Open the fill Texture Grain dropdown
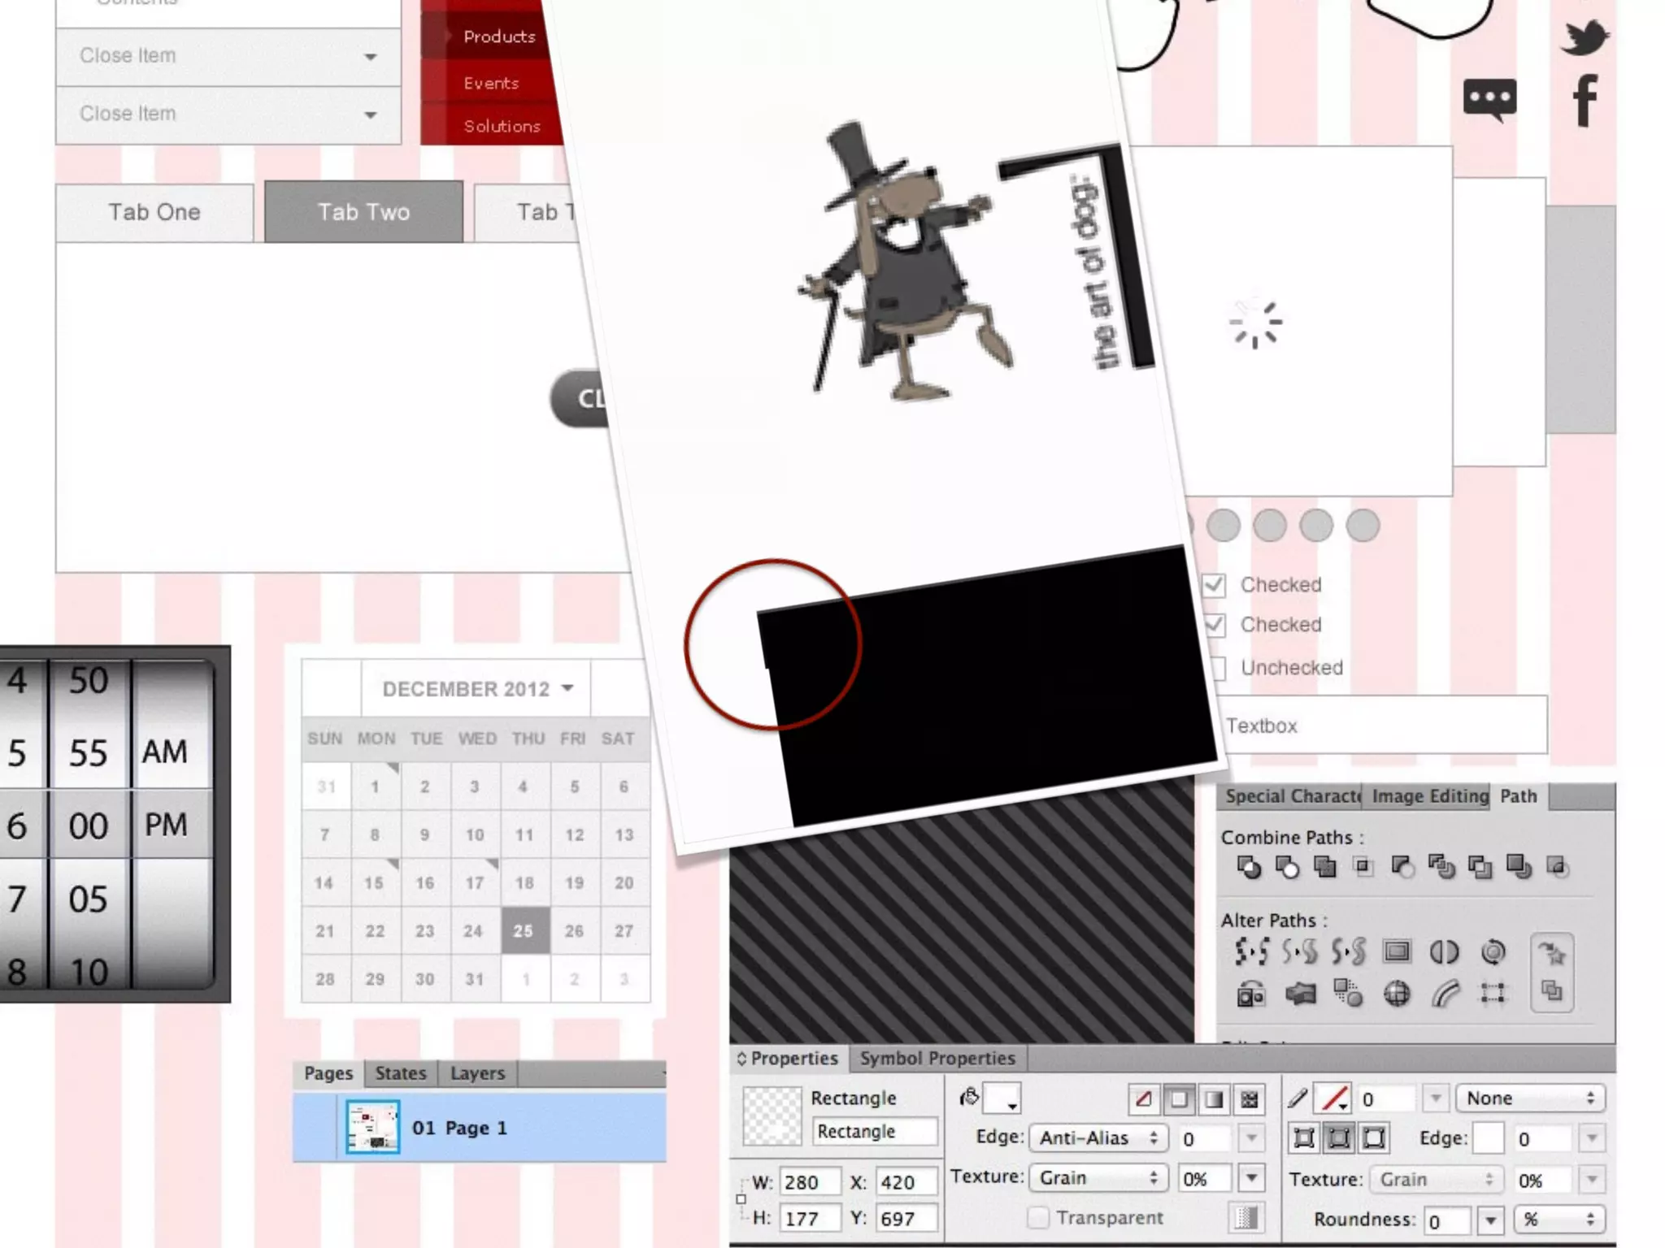 point(1098,1177)
